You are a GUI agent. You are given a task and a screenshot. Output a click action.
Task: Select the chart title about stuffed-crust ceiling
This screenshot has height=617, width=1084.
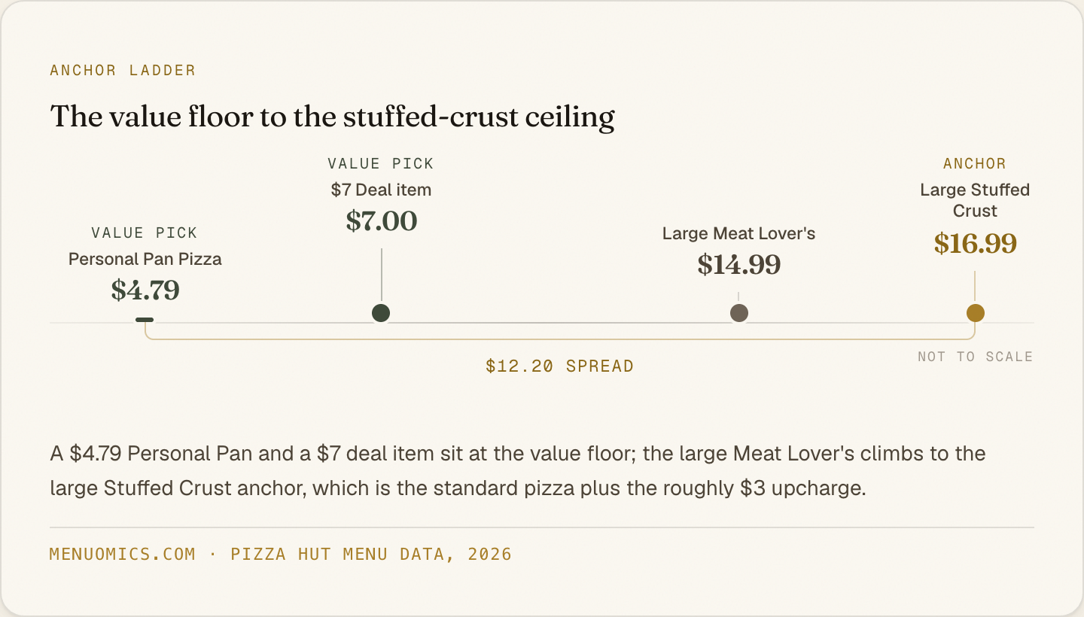click(x=333, y=117)
